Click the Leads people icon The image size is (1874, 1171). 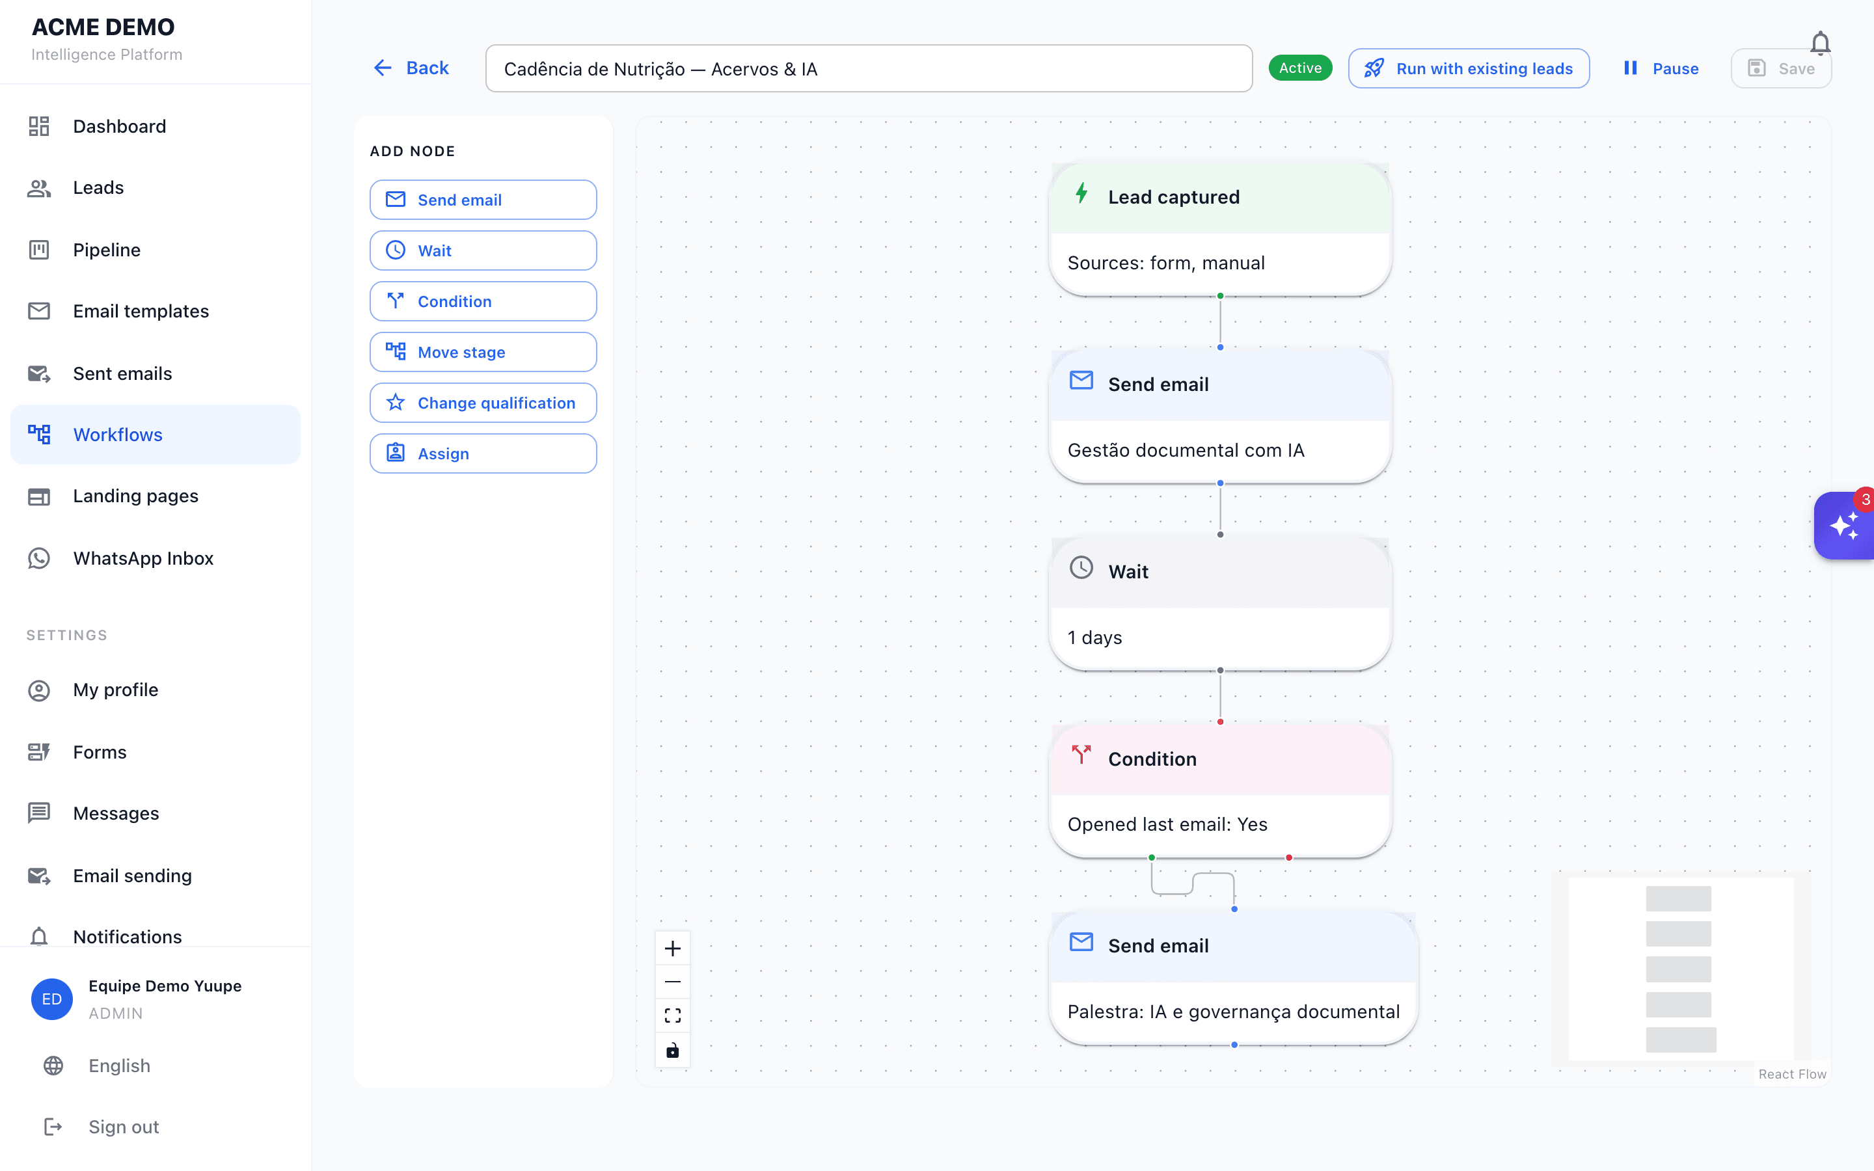pyautogui.click(x=39, y=188)
